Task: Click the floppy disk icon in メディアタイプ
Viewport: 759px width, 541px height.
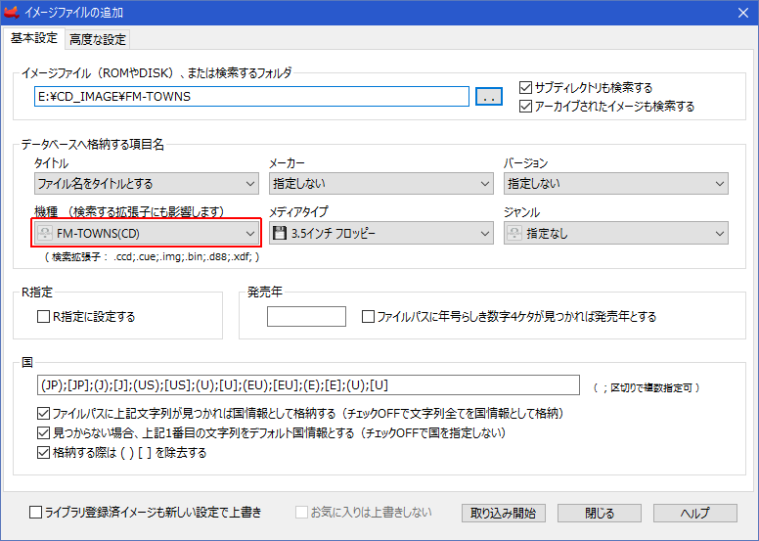Action: click(280, 233)
